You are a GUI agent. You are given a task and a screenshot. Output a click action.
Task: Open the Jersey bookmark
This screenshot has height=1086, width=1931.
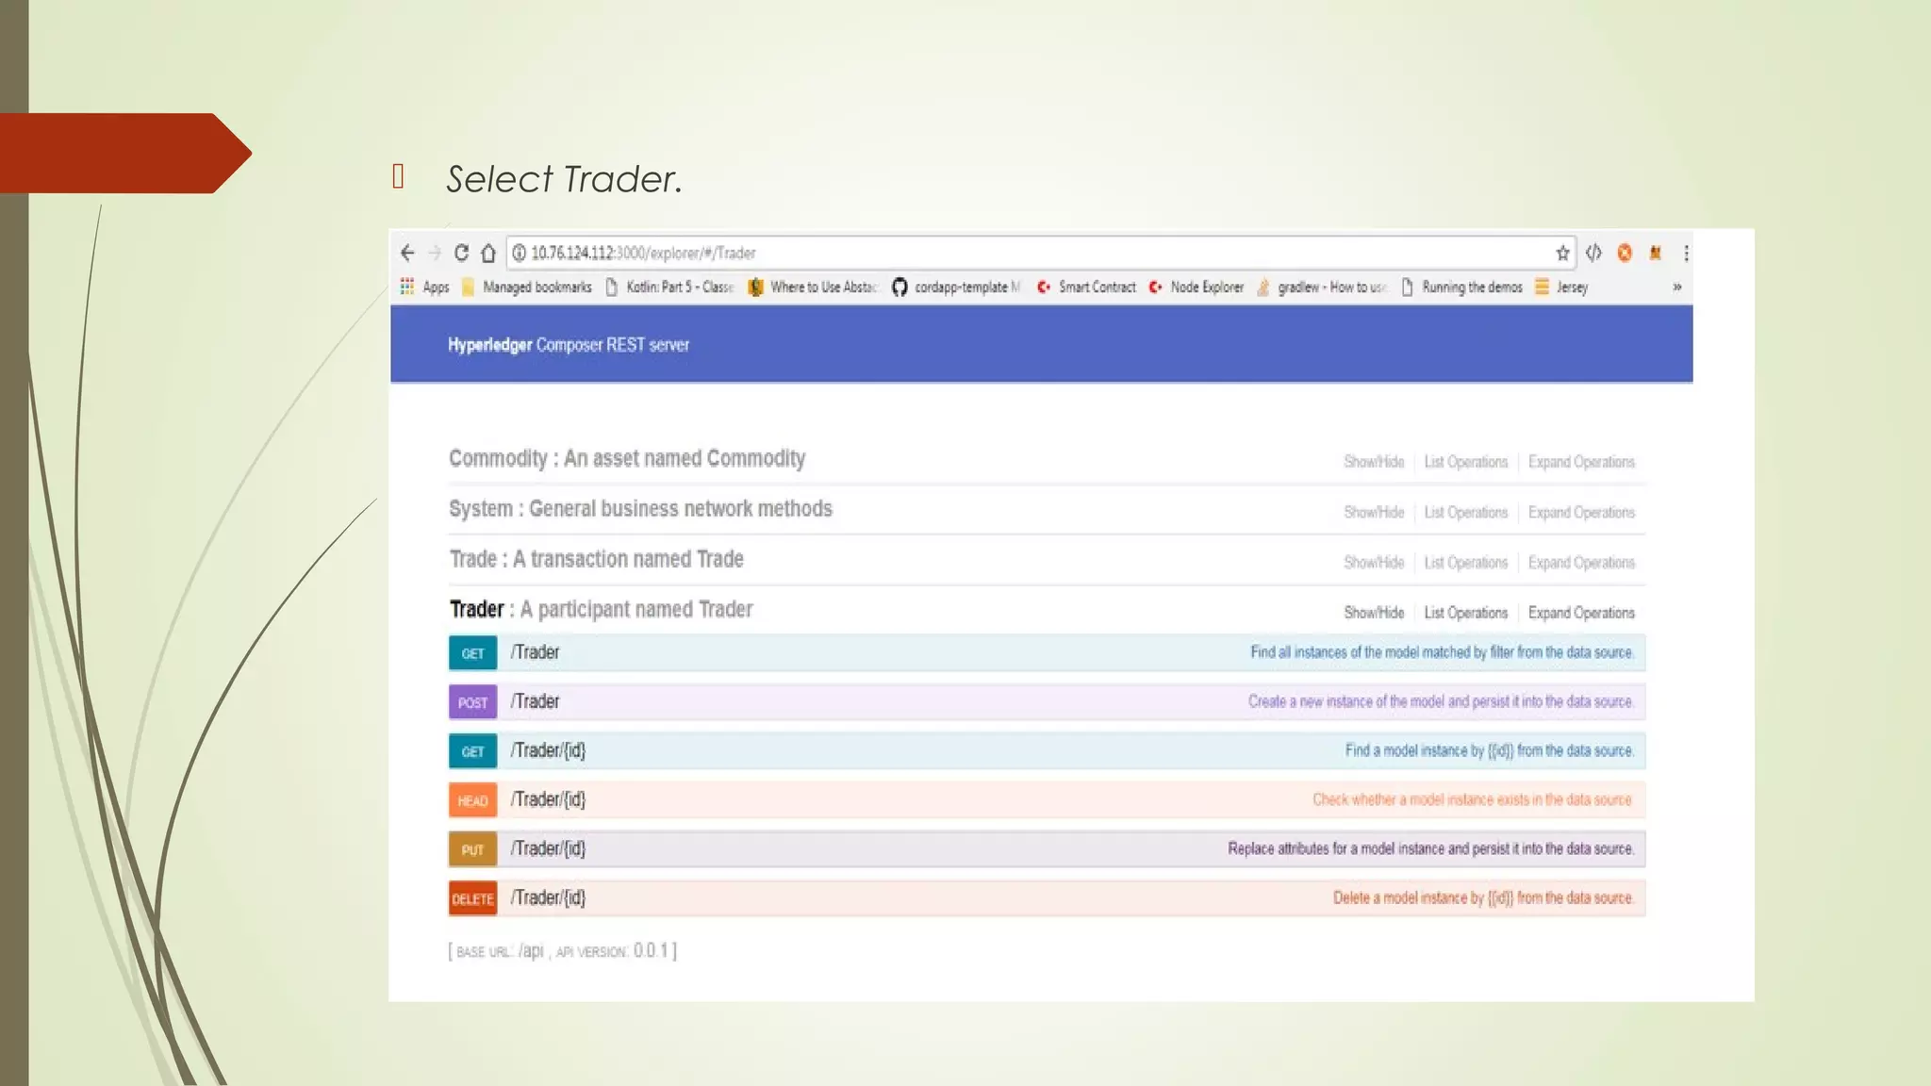click(x=1561, y=287)
